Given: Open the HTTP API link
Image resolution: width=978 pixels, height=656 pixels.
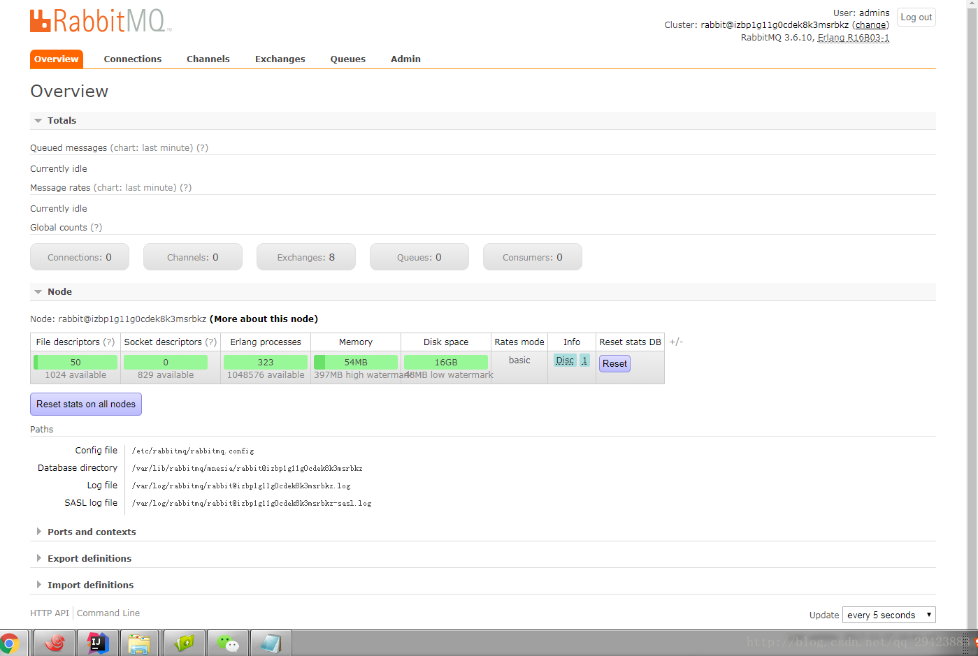Looking at the screenshot, I should [x=50, y=613].
